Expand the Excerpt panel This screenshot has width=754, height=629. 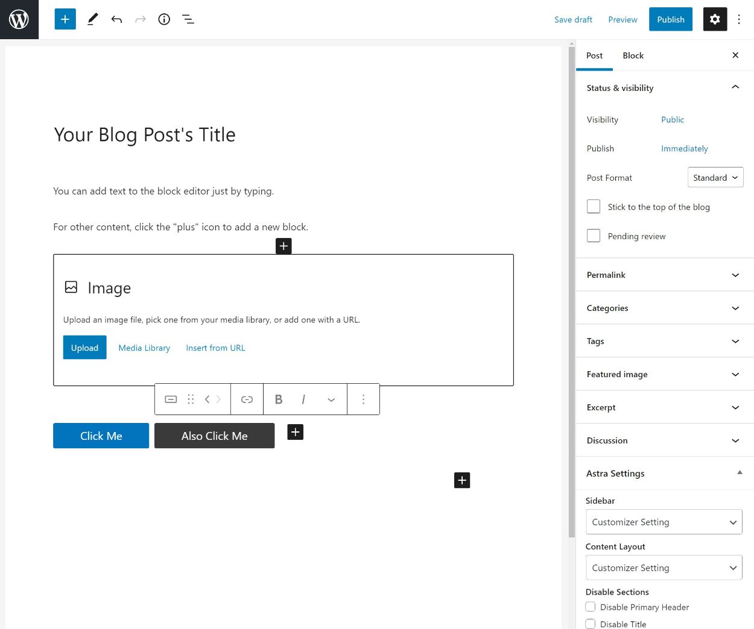point(665,407)
